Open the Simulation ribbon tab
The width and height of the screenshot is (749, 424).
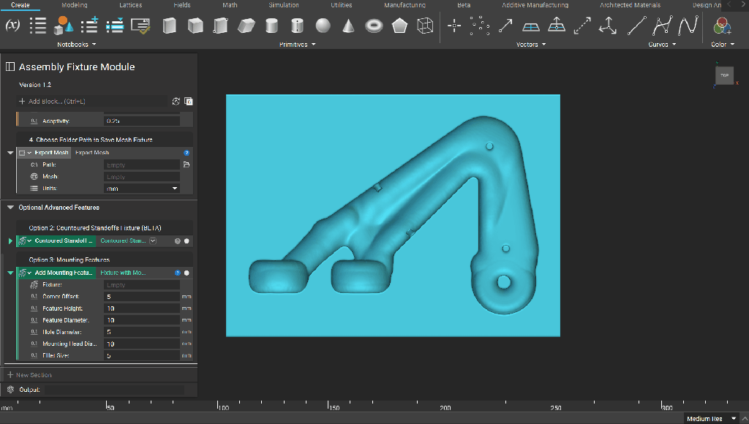(284, 5)
